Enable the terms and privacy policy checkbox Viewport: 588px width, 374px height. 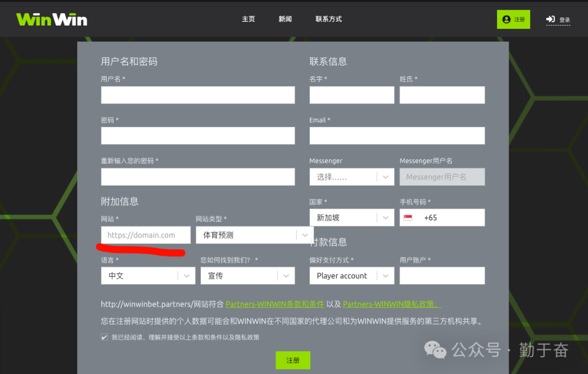pos(104,337)
